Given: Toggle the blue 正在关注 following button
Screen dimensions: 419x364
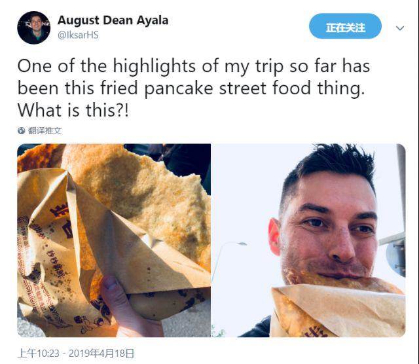Looking at the screenshot, I should pos(345,26).
